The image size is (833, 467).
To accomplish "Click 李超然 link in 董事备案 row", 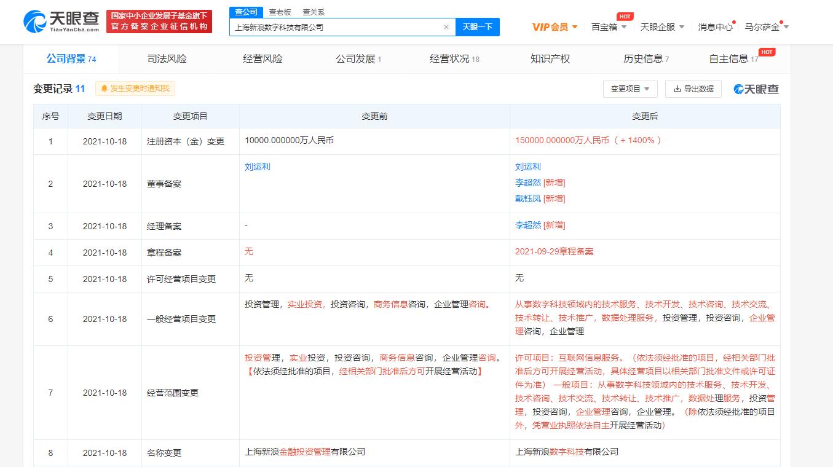I will (x=528, y=182).
